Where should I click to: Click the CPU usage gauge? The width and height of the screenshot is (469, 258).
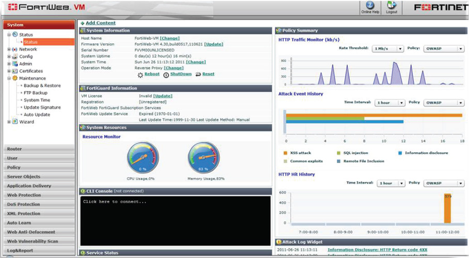pos(143,157)
